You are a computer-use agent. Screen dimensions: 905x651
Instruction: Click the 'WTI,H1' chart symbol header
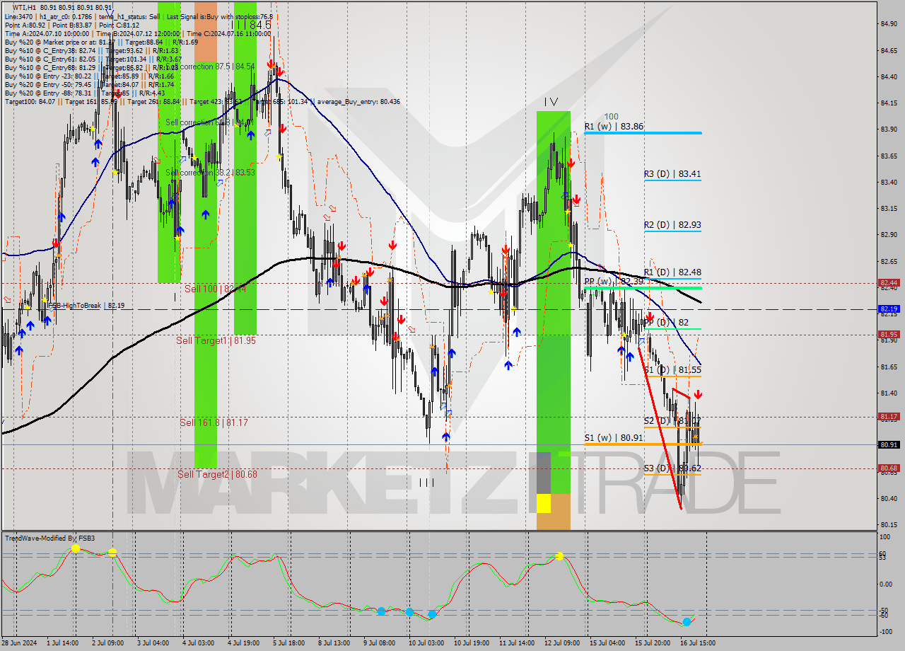[25, 7]
